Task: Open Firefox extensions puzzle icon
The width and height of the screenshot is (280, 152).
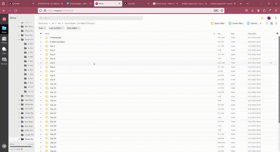Action: [x=264, y=10]
